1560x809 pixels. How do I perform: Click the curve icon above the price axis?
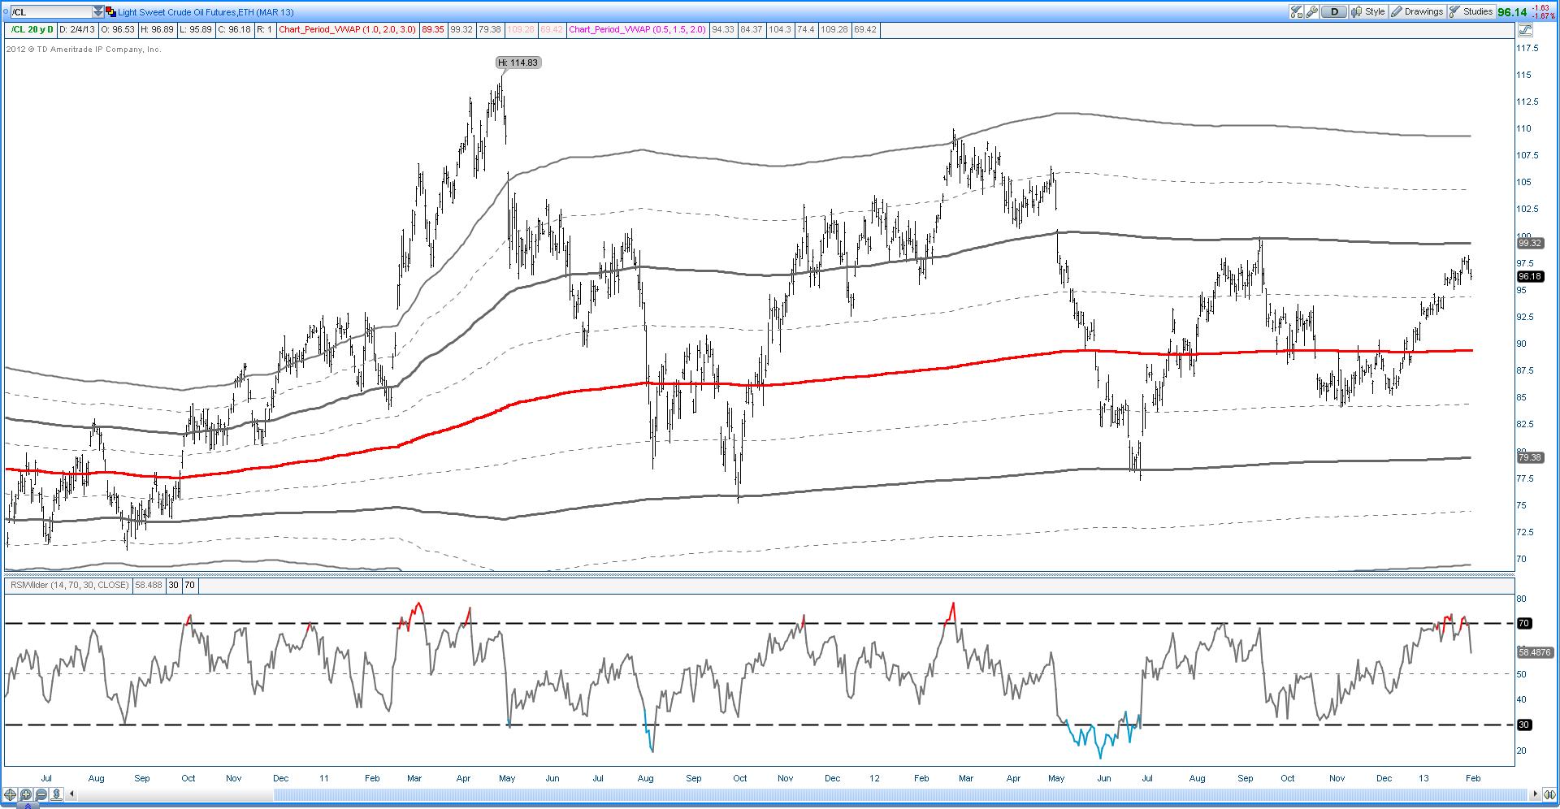tap(1524, 30)
